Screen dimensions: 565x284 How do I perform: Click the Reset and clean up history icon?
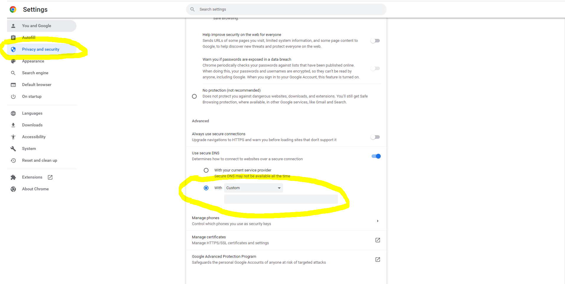coord(13,161)
